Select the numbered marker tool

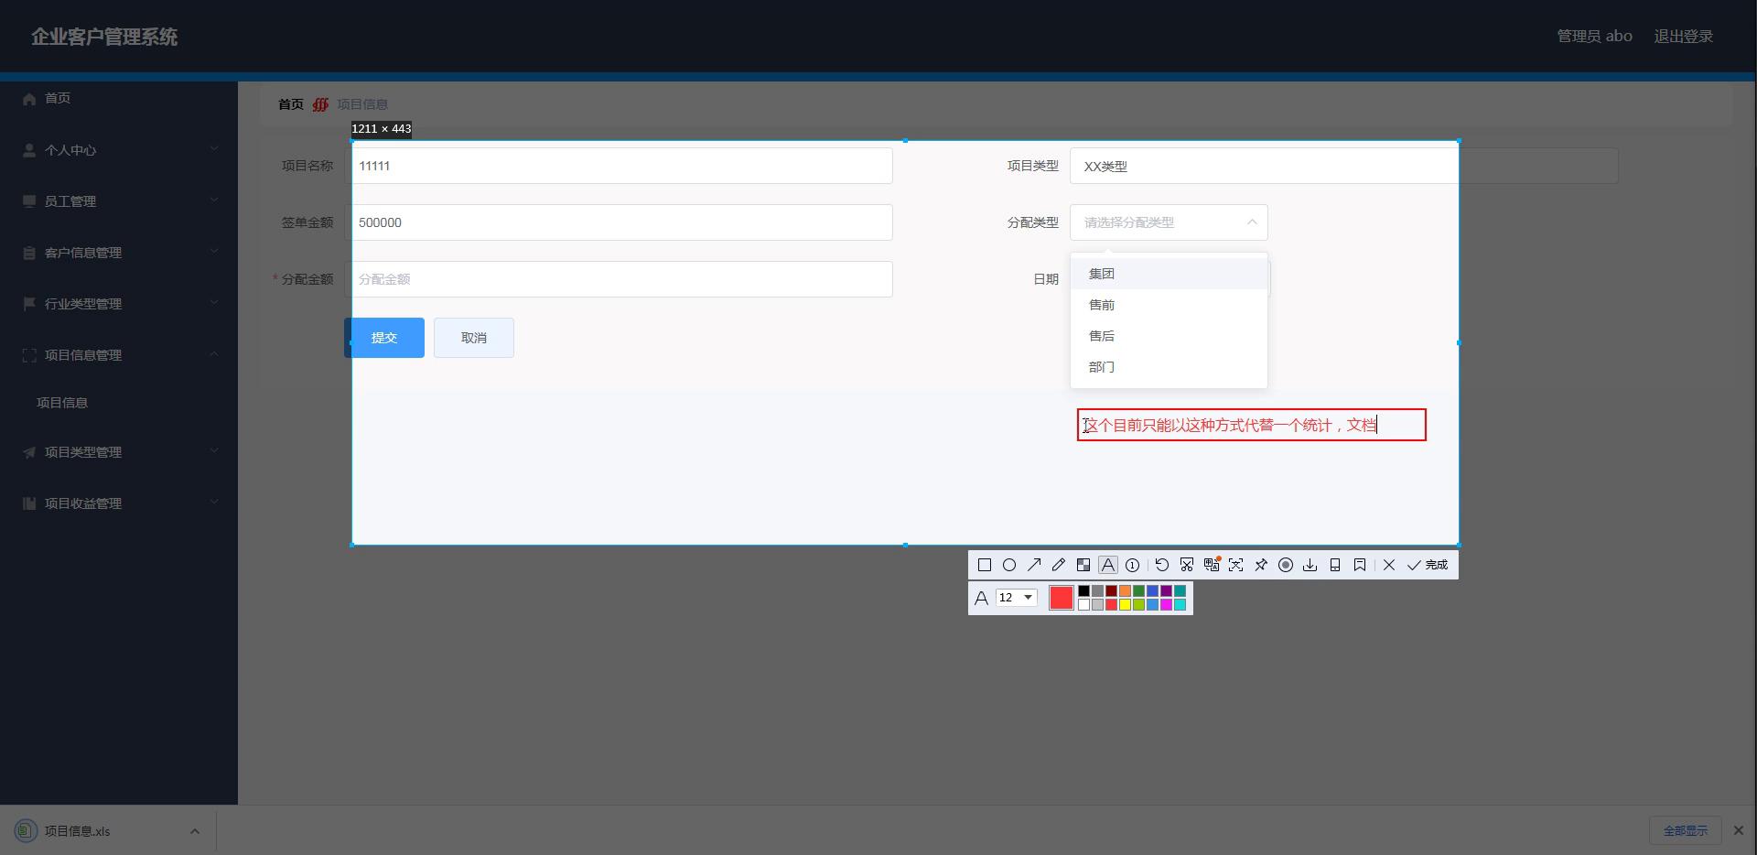point(1133,565)
